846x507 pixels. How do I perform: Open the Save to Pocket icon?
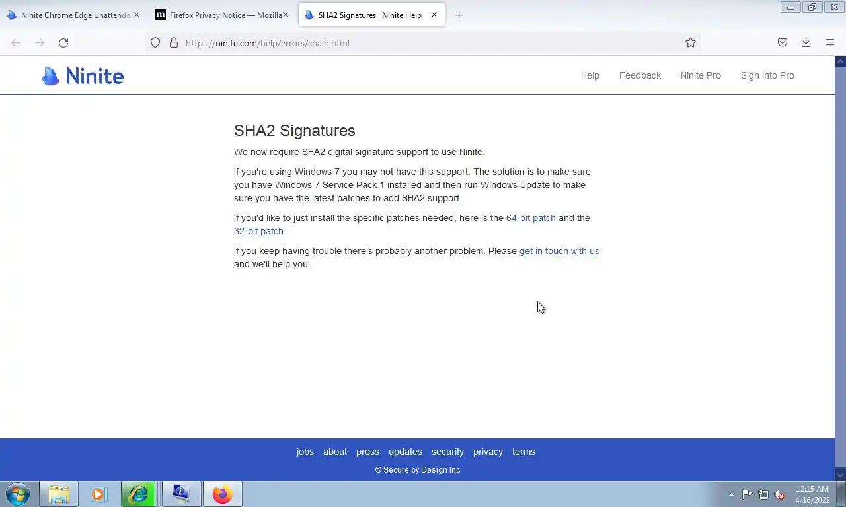coord(783,42)
